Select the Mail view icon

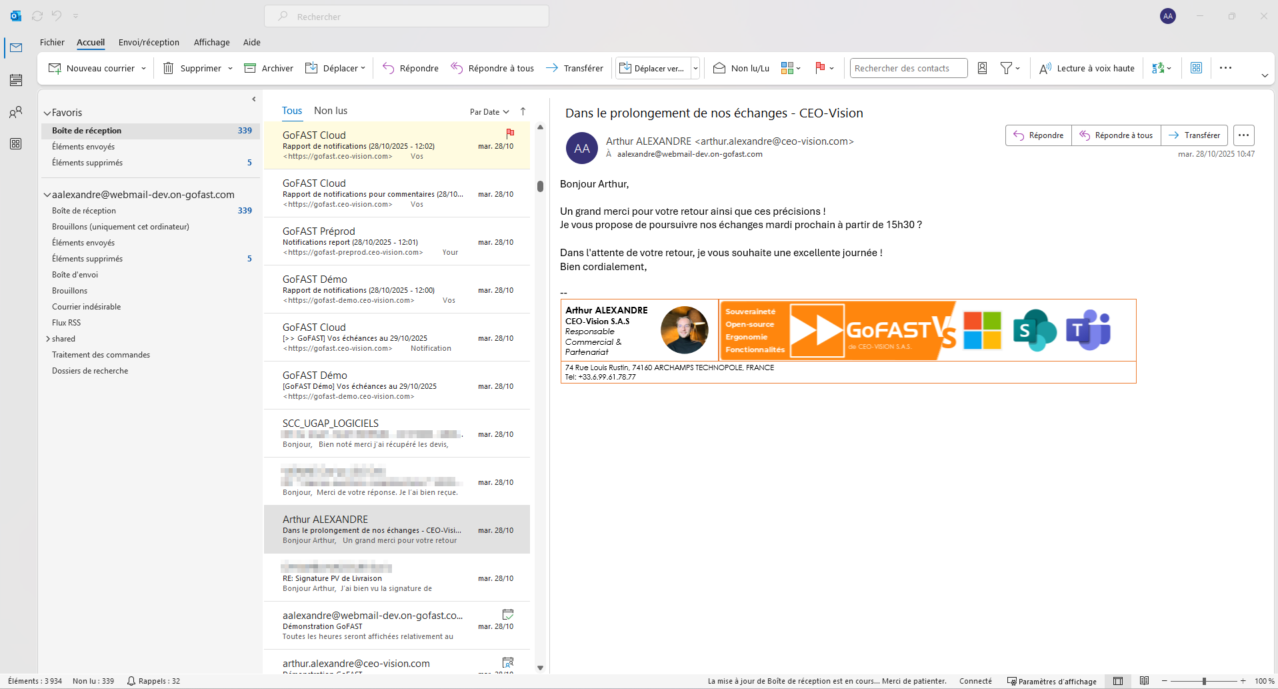click(x=16, y=48)
